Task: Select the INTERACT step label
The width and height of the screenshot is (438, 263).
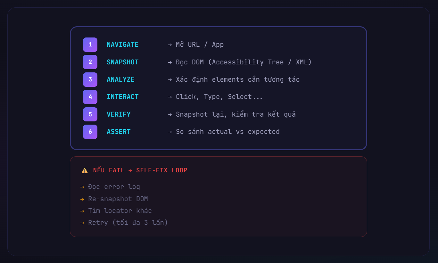Action: tap(123, 97)
